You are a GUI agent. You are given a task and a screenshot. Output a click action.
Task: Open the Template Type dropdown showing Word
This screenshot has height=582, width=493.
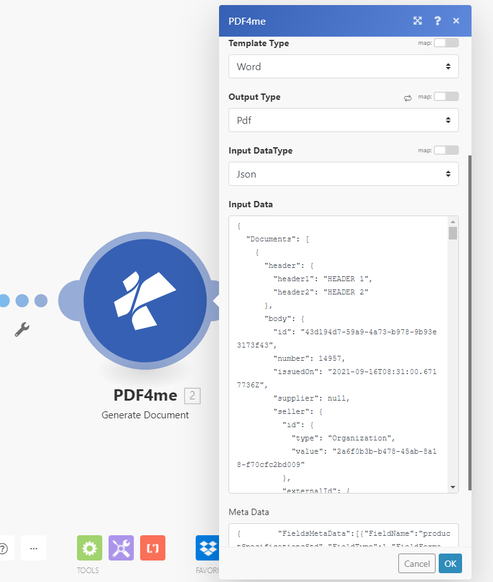(x=343, y=66)
